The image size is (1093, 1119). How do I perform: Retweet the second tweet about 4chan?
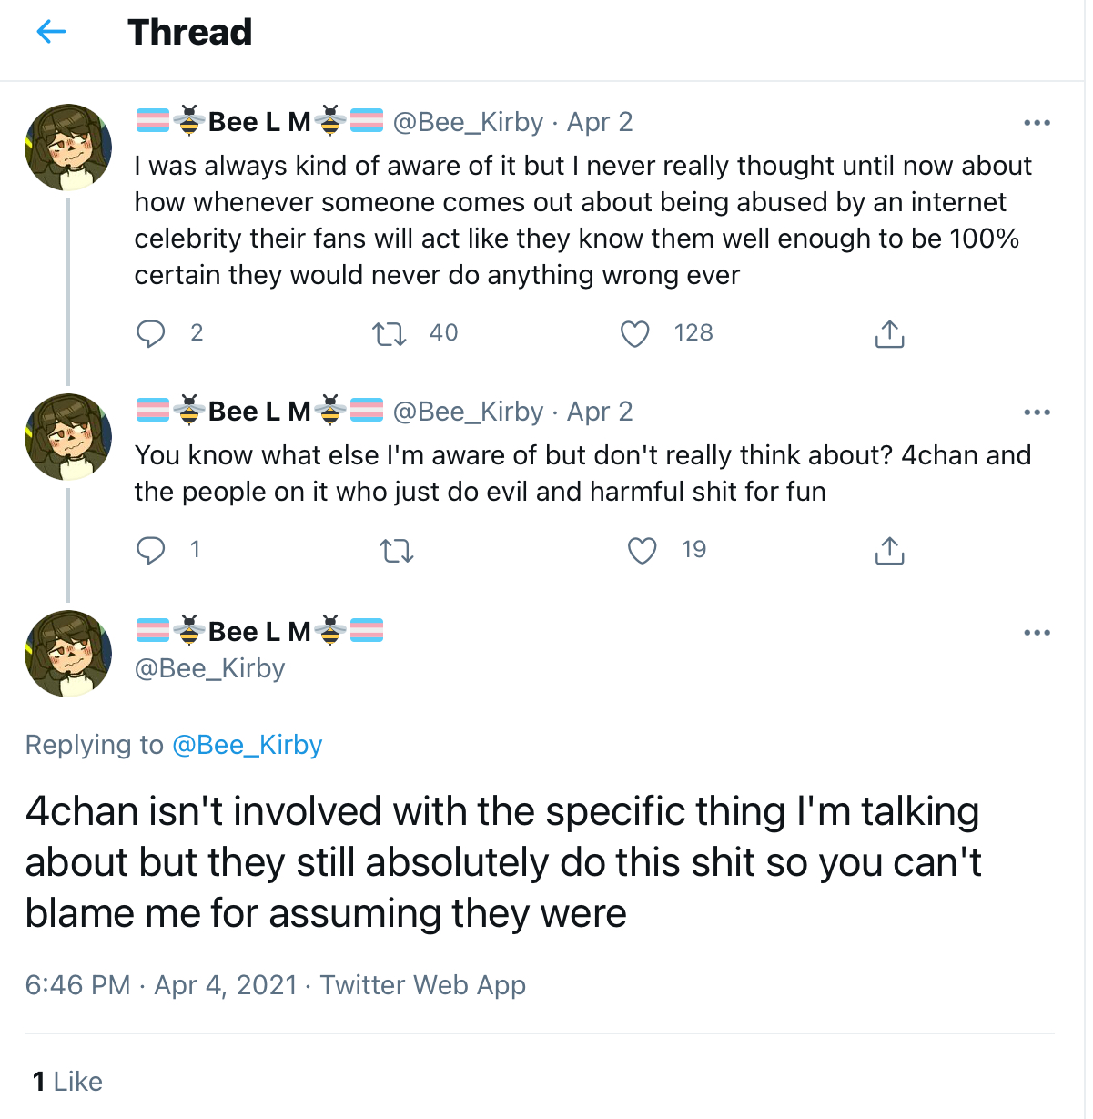tap(397, 551)
